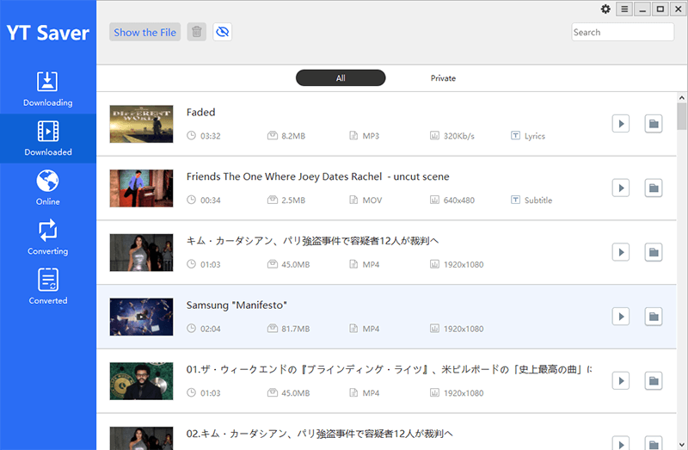Open folder for Faded file
This screenshot has width=688, height=450.
(654, 124)
